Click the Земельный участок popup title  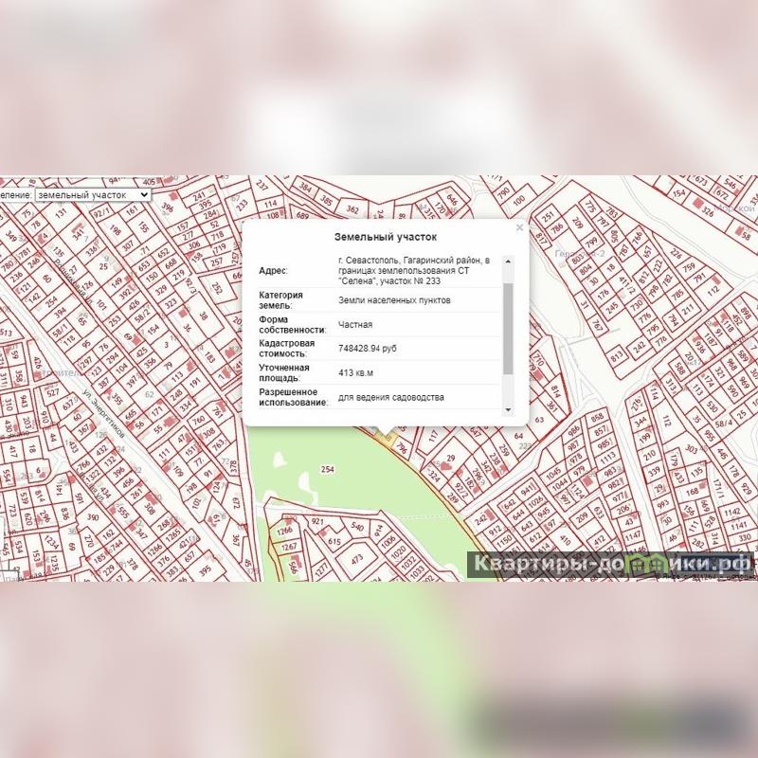point(386,237)
